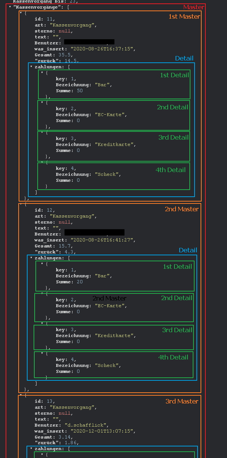Viewport: 227px width, 458px height.
Task: Collapse the zahlungen array under id 12
Action: [31, 258]
